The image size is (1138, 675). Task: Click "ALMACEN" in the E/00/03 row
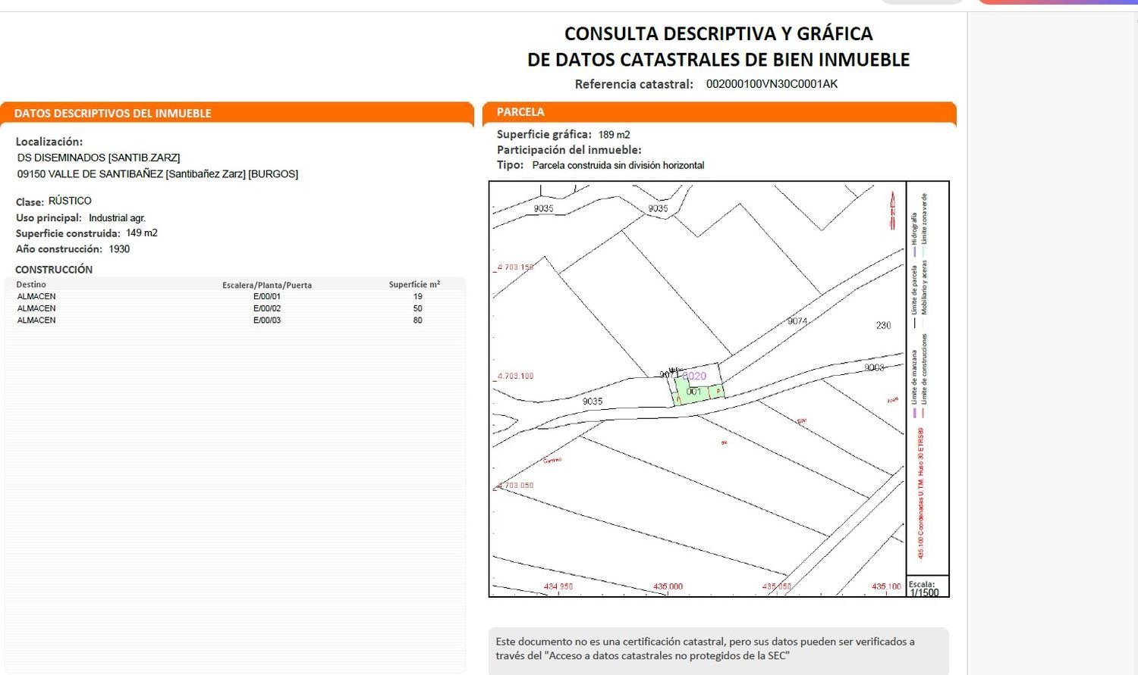point(36,320)
